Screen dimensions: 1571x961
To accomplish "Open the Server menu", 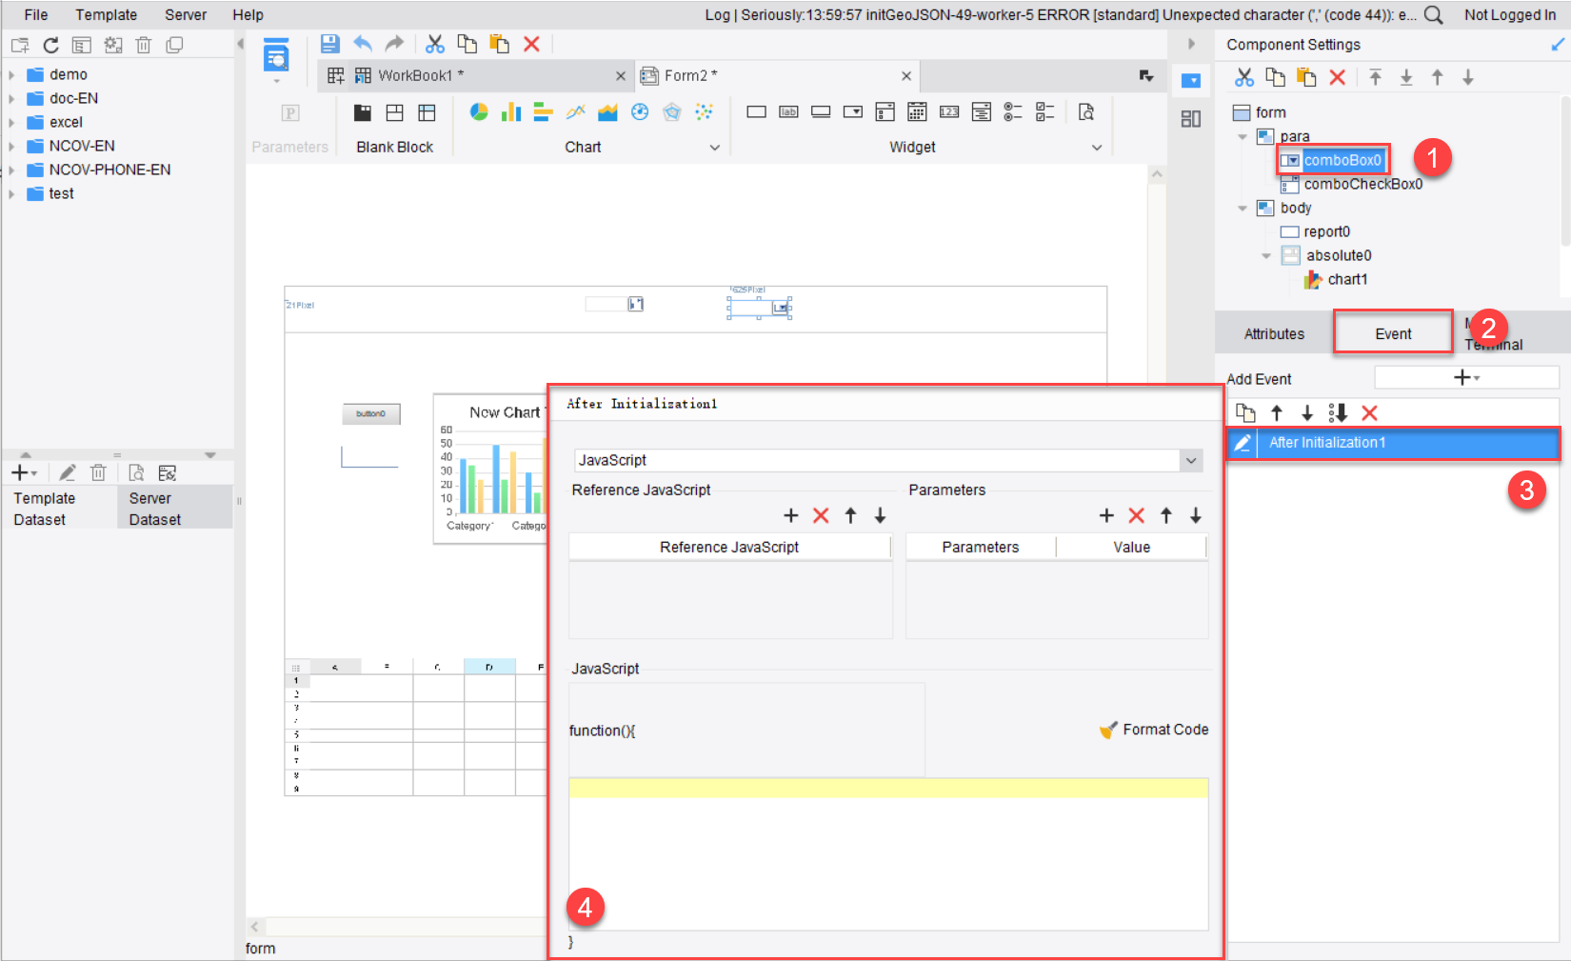I will (x=186, y=14).
